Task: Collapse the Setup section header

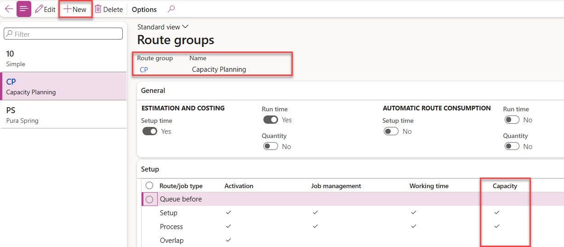Action: [350, 169]
